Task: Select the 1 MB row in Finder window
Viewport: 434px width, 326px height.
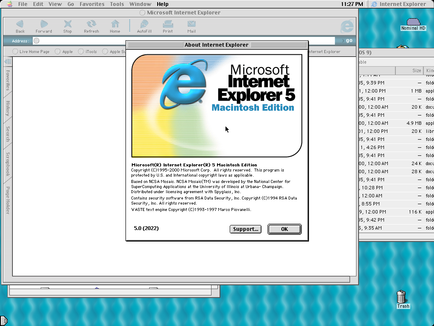Action: tap(396, 91)
